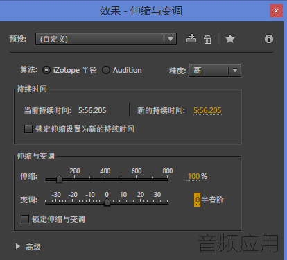Open the 精度 precision dropdown
287x260 pixels.
coord(215,70)
